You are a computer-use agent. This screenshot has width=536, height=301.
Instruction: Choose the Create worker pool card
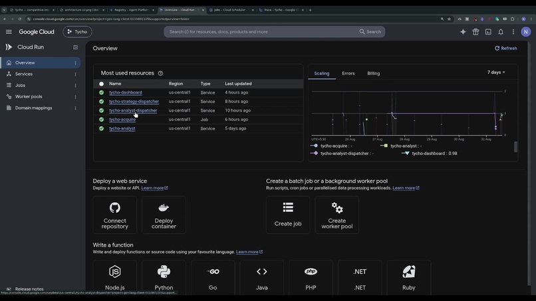point(336,215)
